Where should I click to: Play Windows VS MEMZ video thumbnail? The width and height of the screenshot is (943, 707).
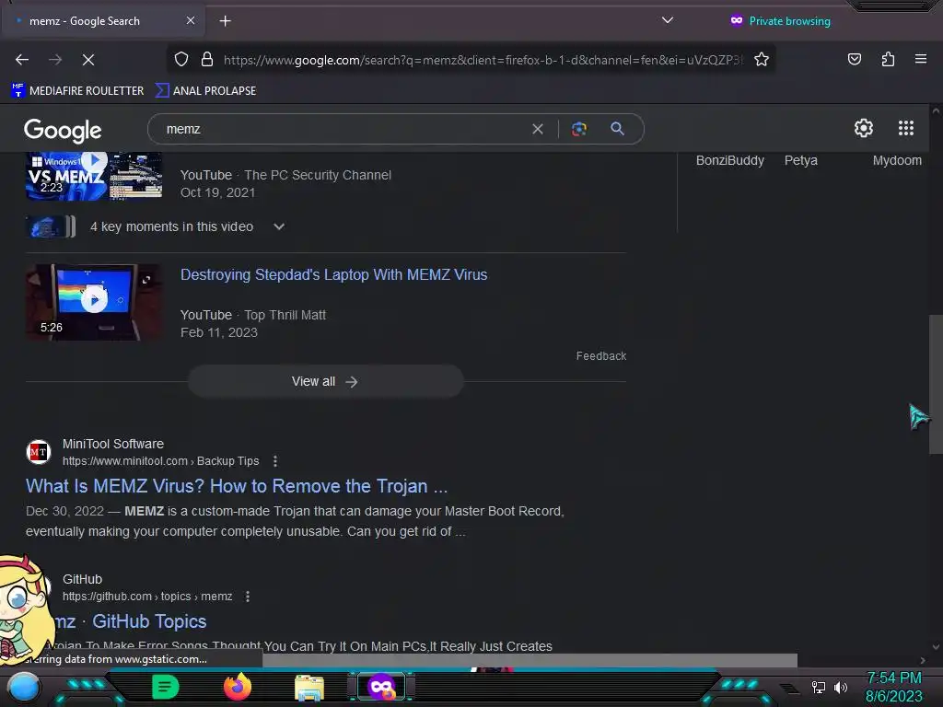click(x=94, y=176)
